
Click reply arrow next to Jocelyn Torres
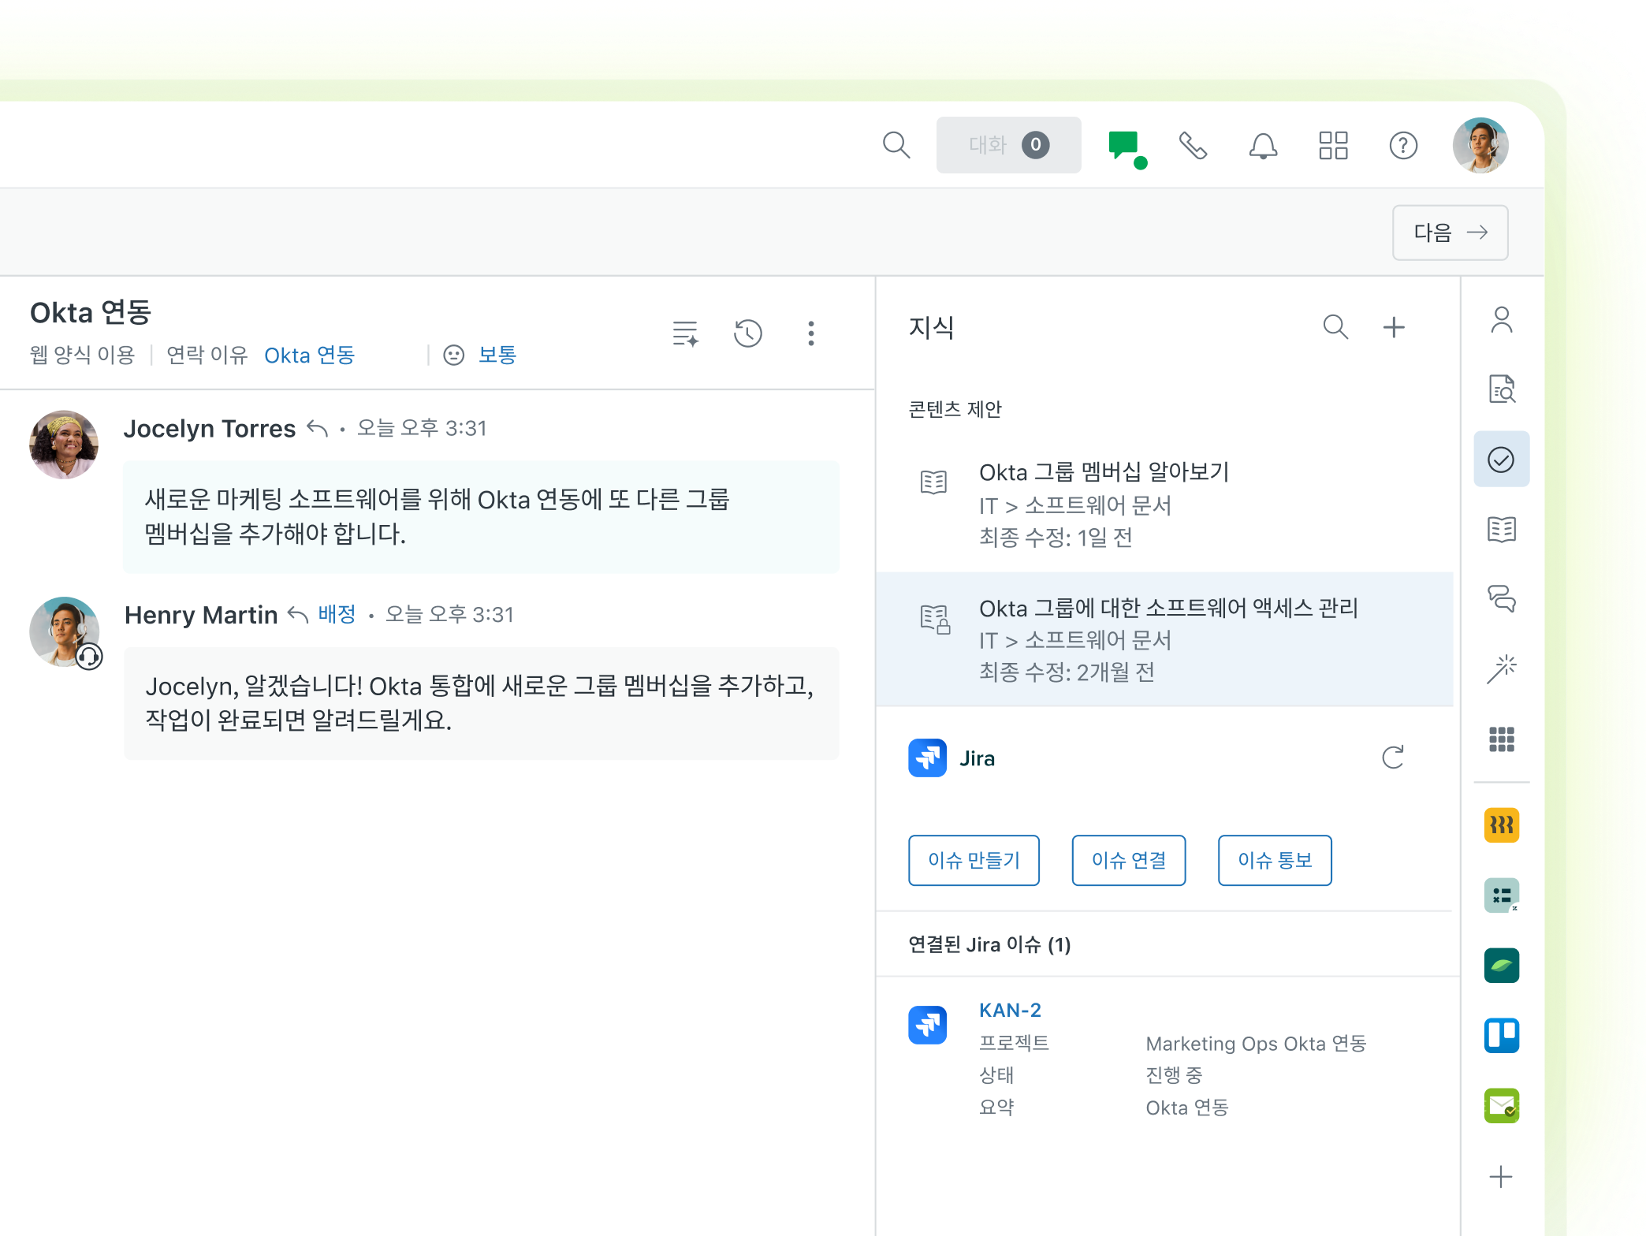[x=317, y=429]
